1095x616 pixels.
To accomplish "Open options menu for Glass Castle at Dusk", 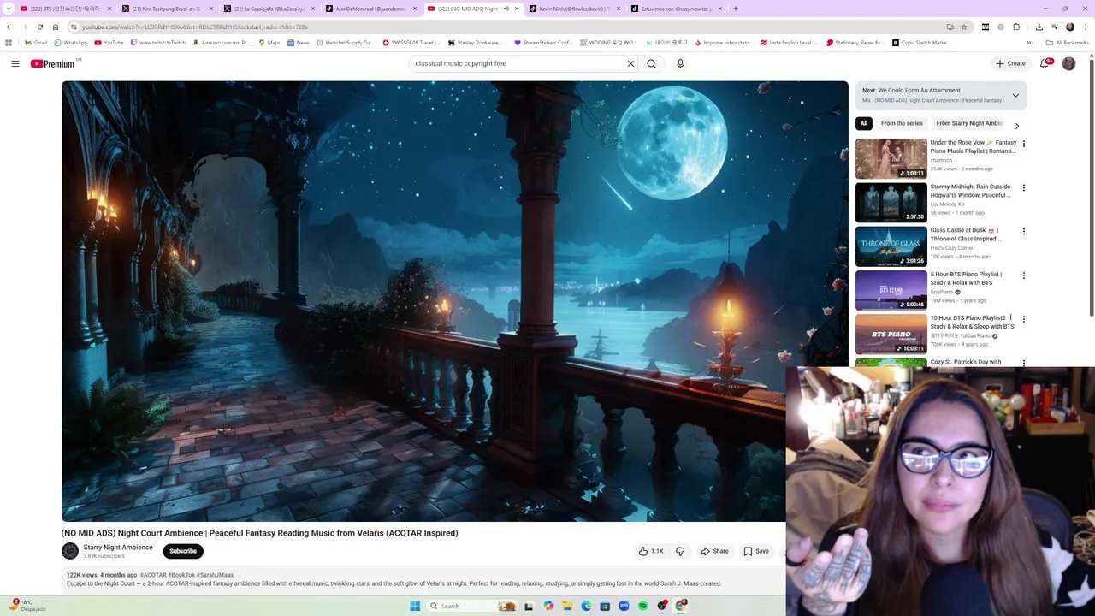I will coord(1024,231).
